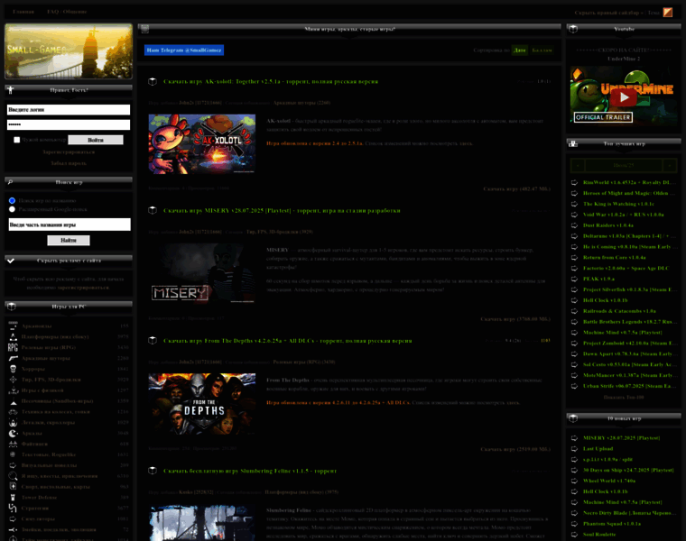
Task: Go to next month in top games
Action: click(x=670, y=165)
